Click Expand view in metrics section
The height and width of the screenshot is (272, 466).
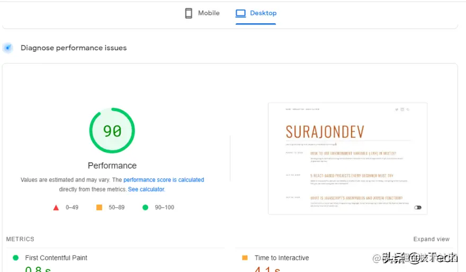click(431, 239)
